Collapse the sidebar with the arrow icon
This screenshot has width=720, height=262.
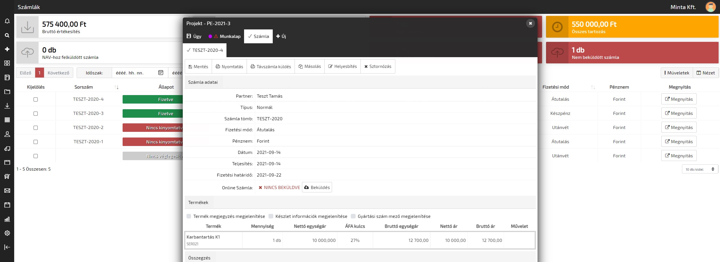click(7, 247)
